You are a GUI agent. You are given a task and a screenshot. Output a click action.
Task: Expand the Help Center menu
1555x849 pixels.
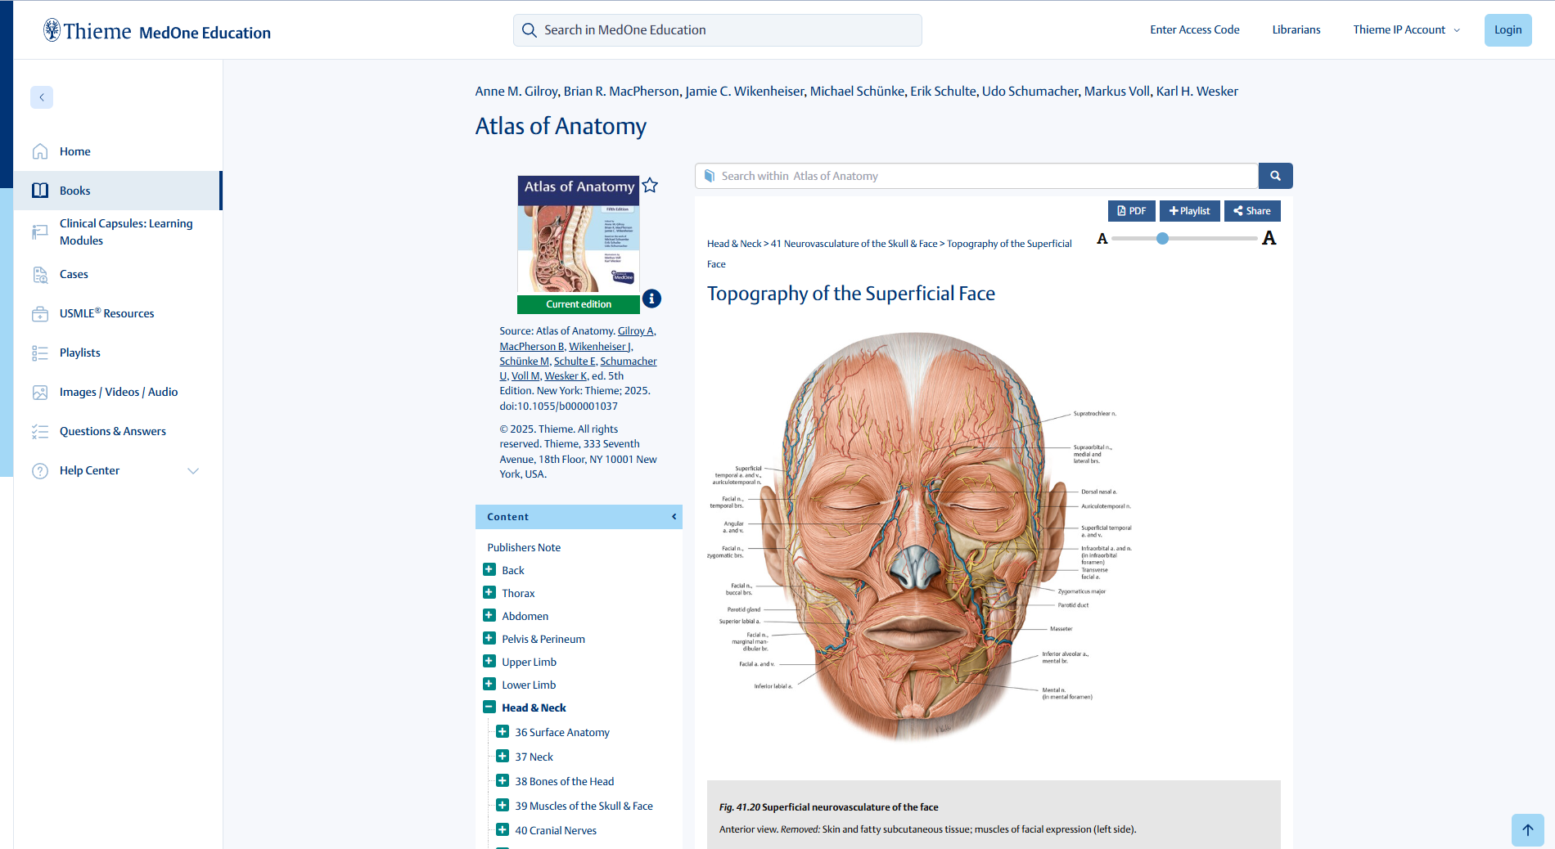pos(193,470)
